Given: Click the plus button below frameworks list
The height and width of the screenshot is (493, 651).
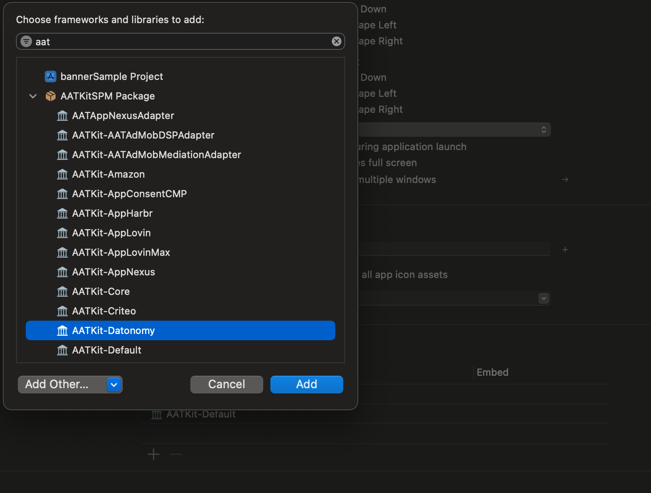Looking at the screenshot, I should (x=153, y=454).
